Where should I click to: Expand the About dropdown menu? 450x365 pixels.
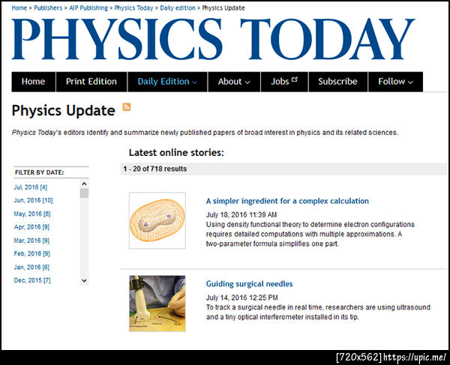coord(234,82)
